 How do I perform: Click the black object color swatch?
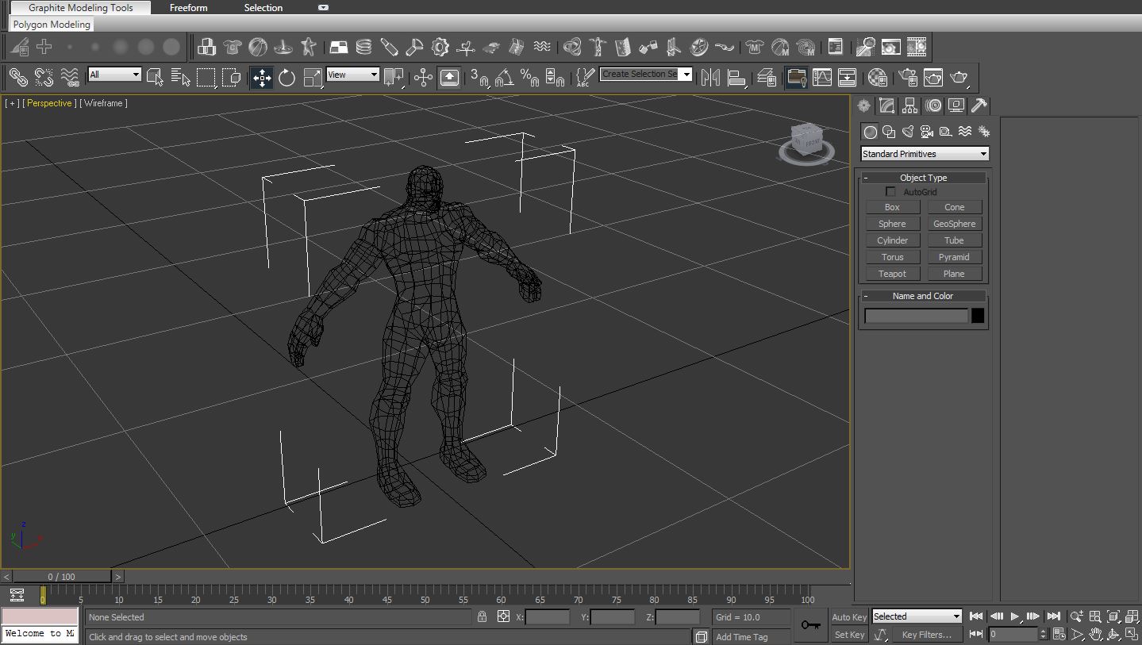pyautogui.click(x=978, y=316)
